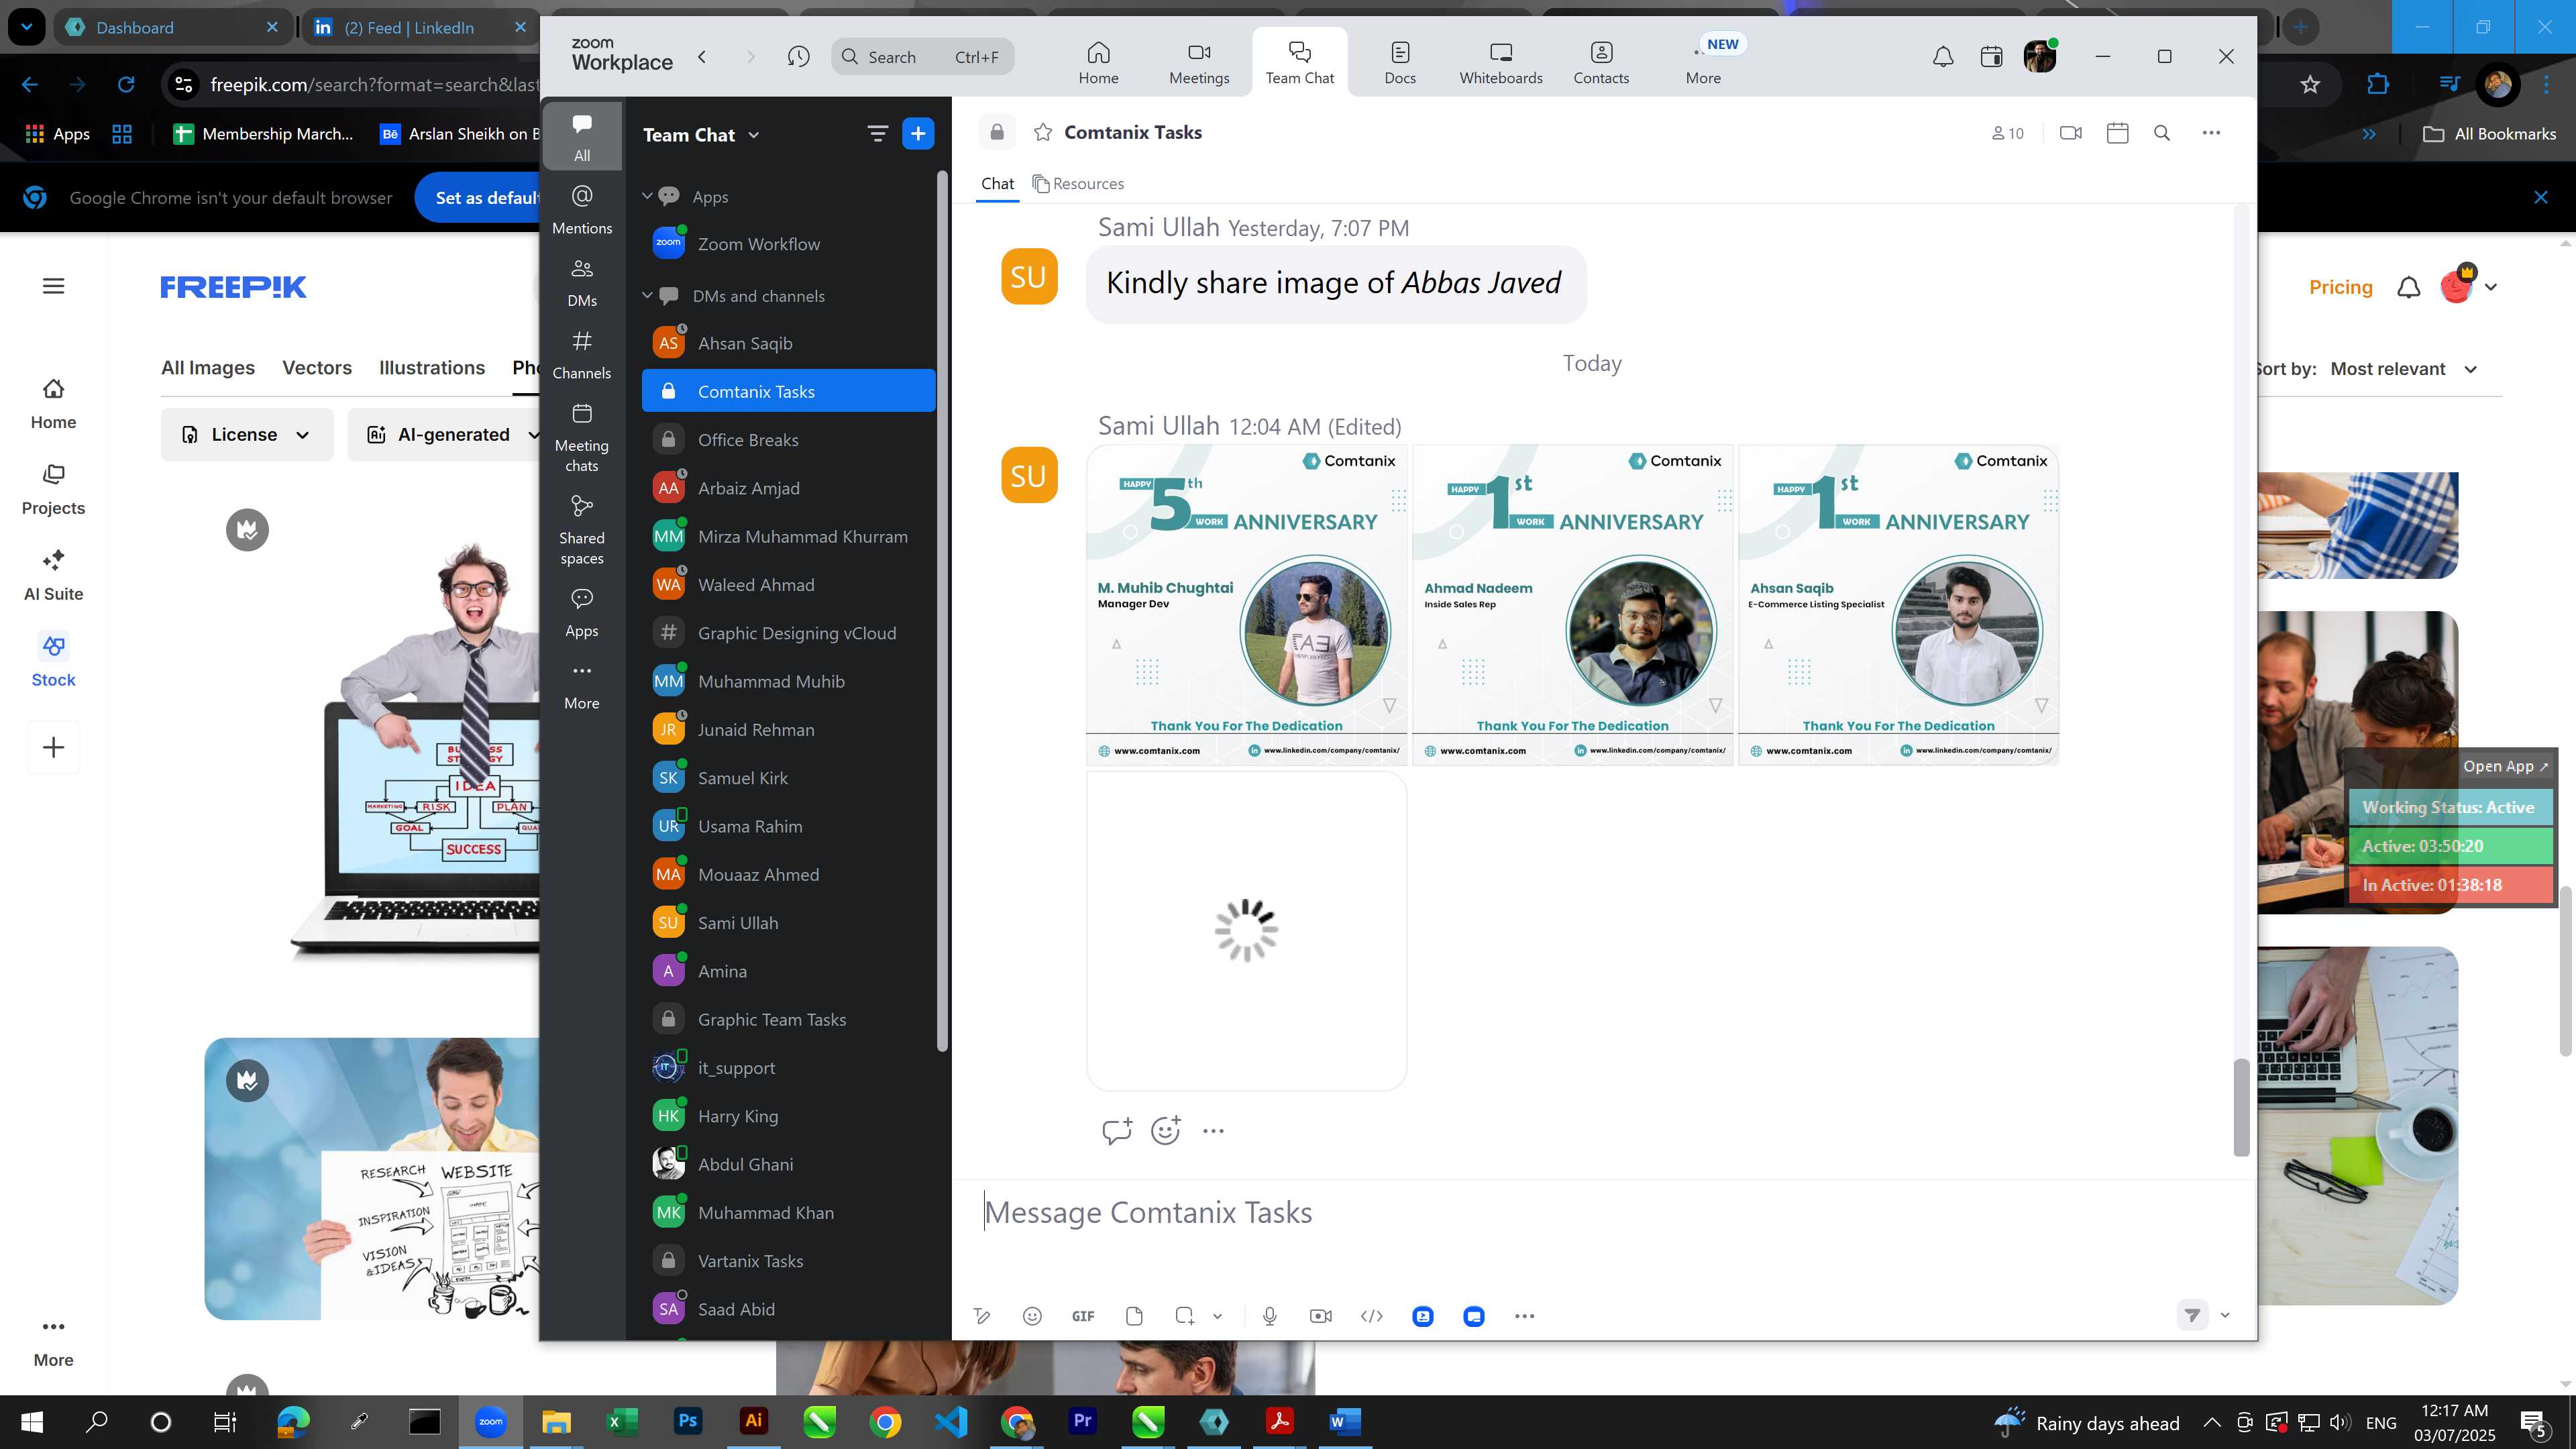Open Illustrator from the Windows taskbar
This screenshot has width=2576, height=1449.
point(753,1421)
